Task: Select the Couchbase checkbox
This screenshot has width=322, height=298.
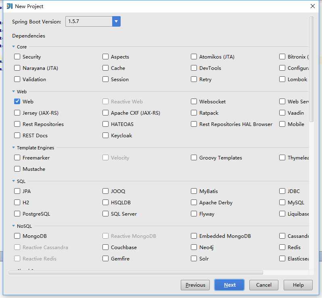Action: 105,247
